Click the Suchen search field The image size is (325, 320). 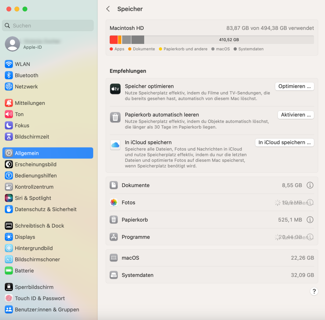tap(48, 26)
